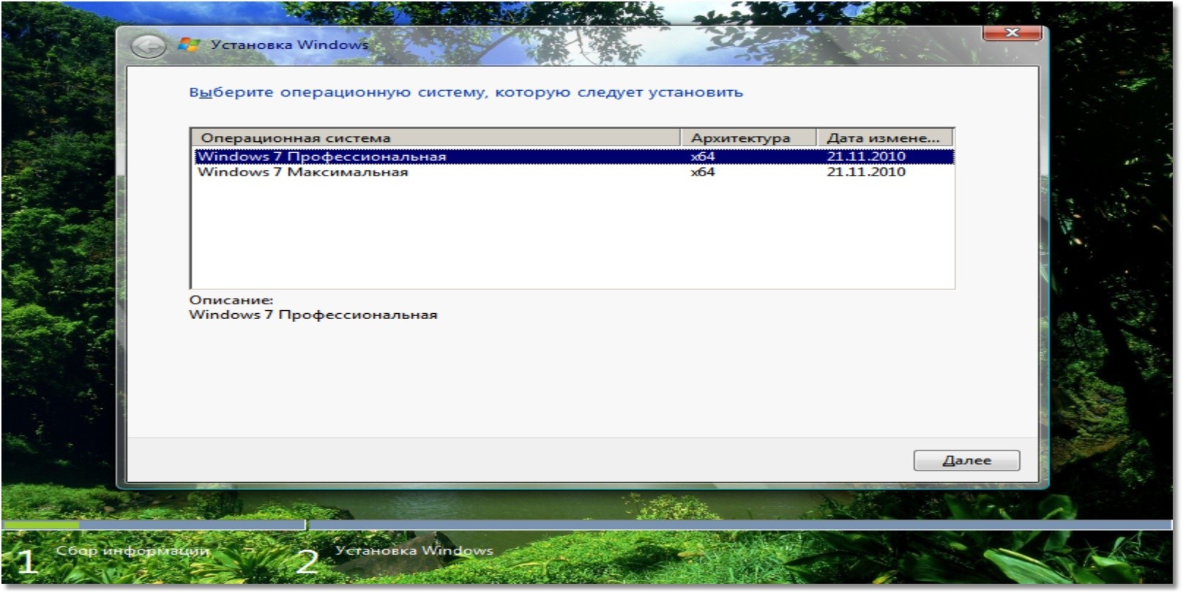Click description text Windows 7 Профессиональная
The image size is (1183, 594).
313,315
